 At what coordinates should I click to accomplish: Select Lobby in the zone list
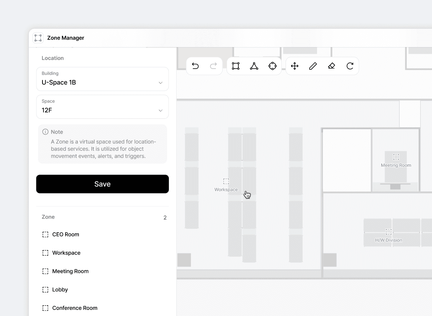pos(60,289)
